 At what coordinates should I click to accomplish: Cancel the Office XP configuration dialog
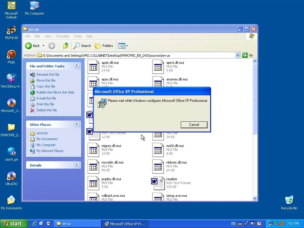[194, 125]
